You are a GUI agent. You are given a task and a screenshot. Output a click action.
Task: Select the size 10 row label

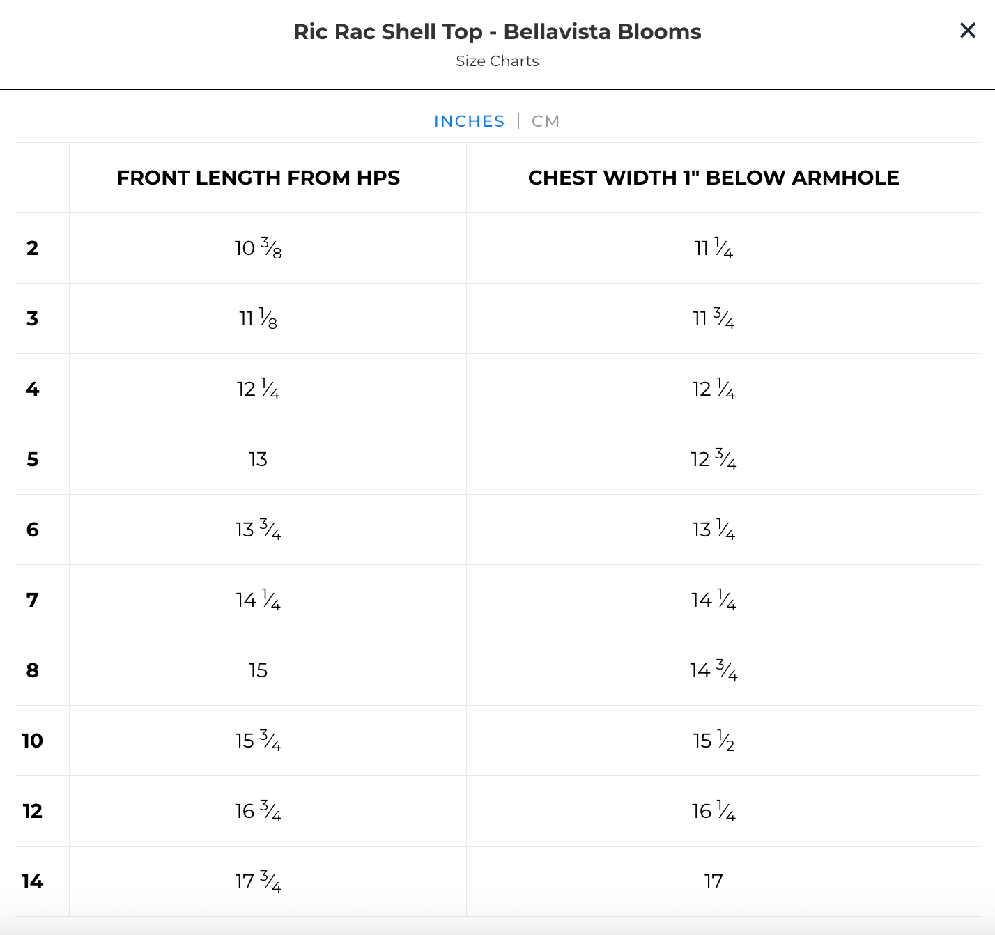point(33,741)
